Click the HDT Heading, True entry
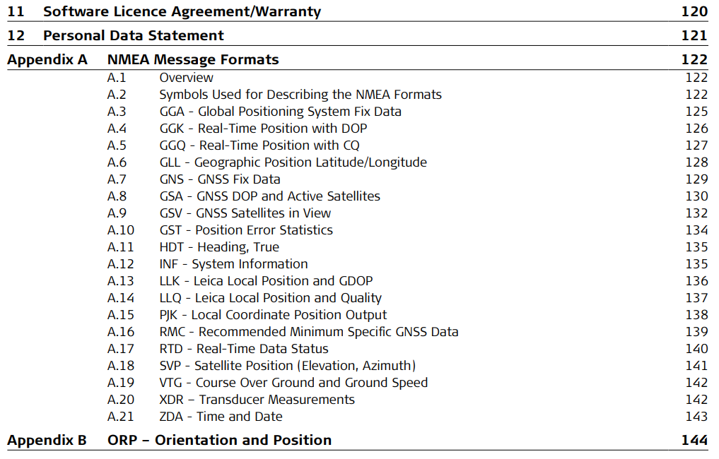 [x=219, y=247]
